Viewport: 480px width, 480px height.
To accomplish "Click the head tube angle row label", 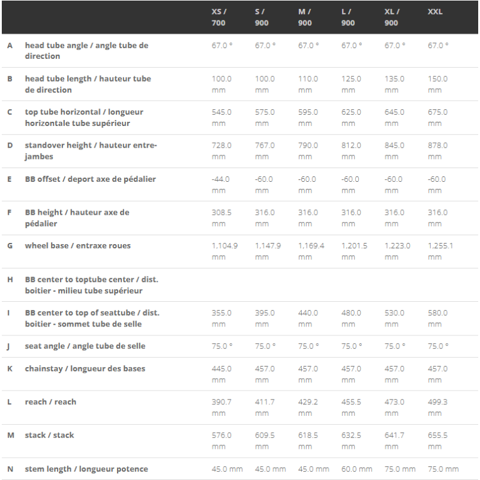I will point(86,51).
